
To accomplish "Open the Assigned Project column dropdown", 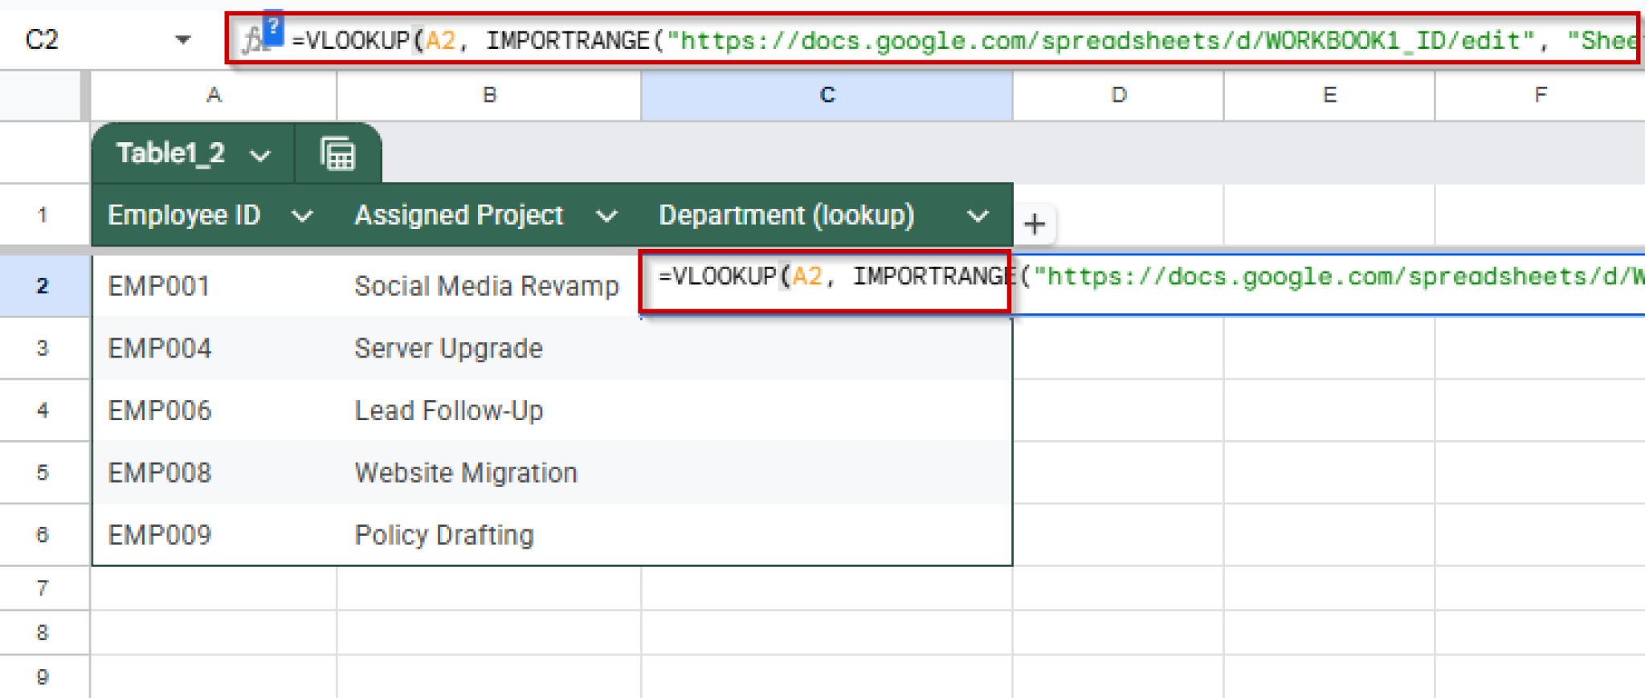I will pos(606,215).
